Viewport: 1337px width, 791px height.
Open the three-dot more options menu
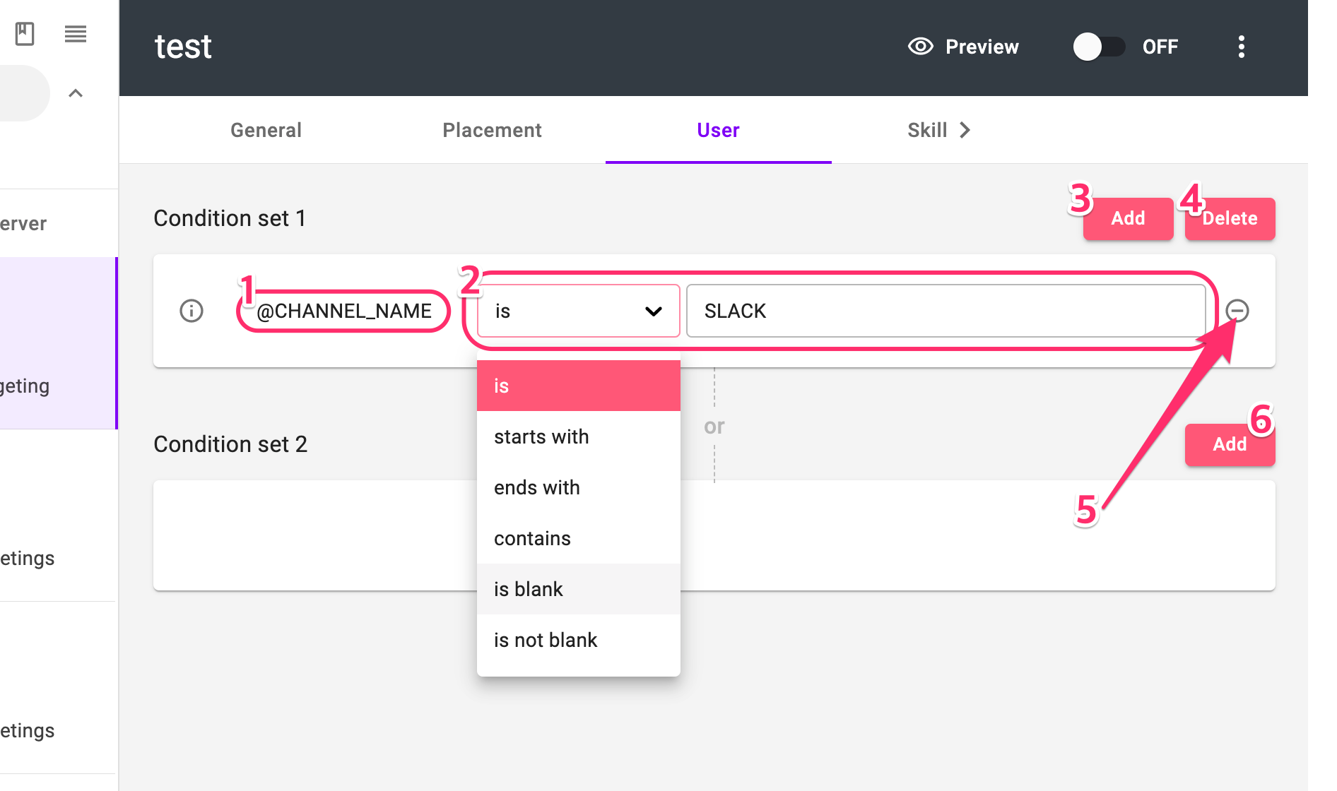coord(1242,47)
